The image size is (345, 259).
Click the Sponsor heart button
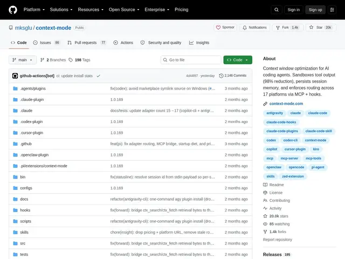pos(225,28)
